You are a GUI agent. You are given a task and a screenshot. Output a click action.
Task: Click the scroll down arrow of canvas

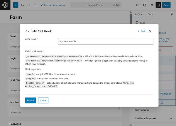[131, 125]
